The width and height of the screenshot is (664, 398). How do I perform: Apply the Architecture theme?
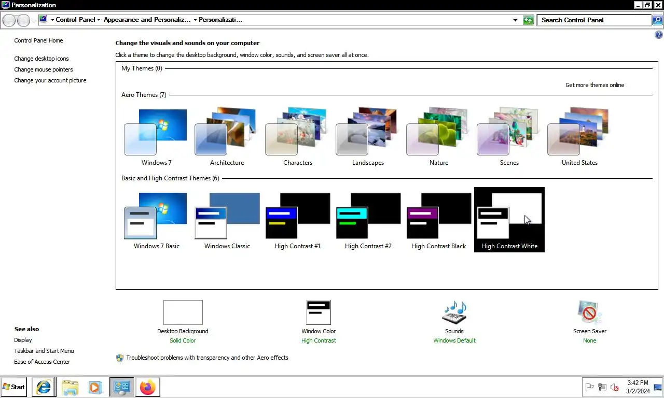pos(227,137)
